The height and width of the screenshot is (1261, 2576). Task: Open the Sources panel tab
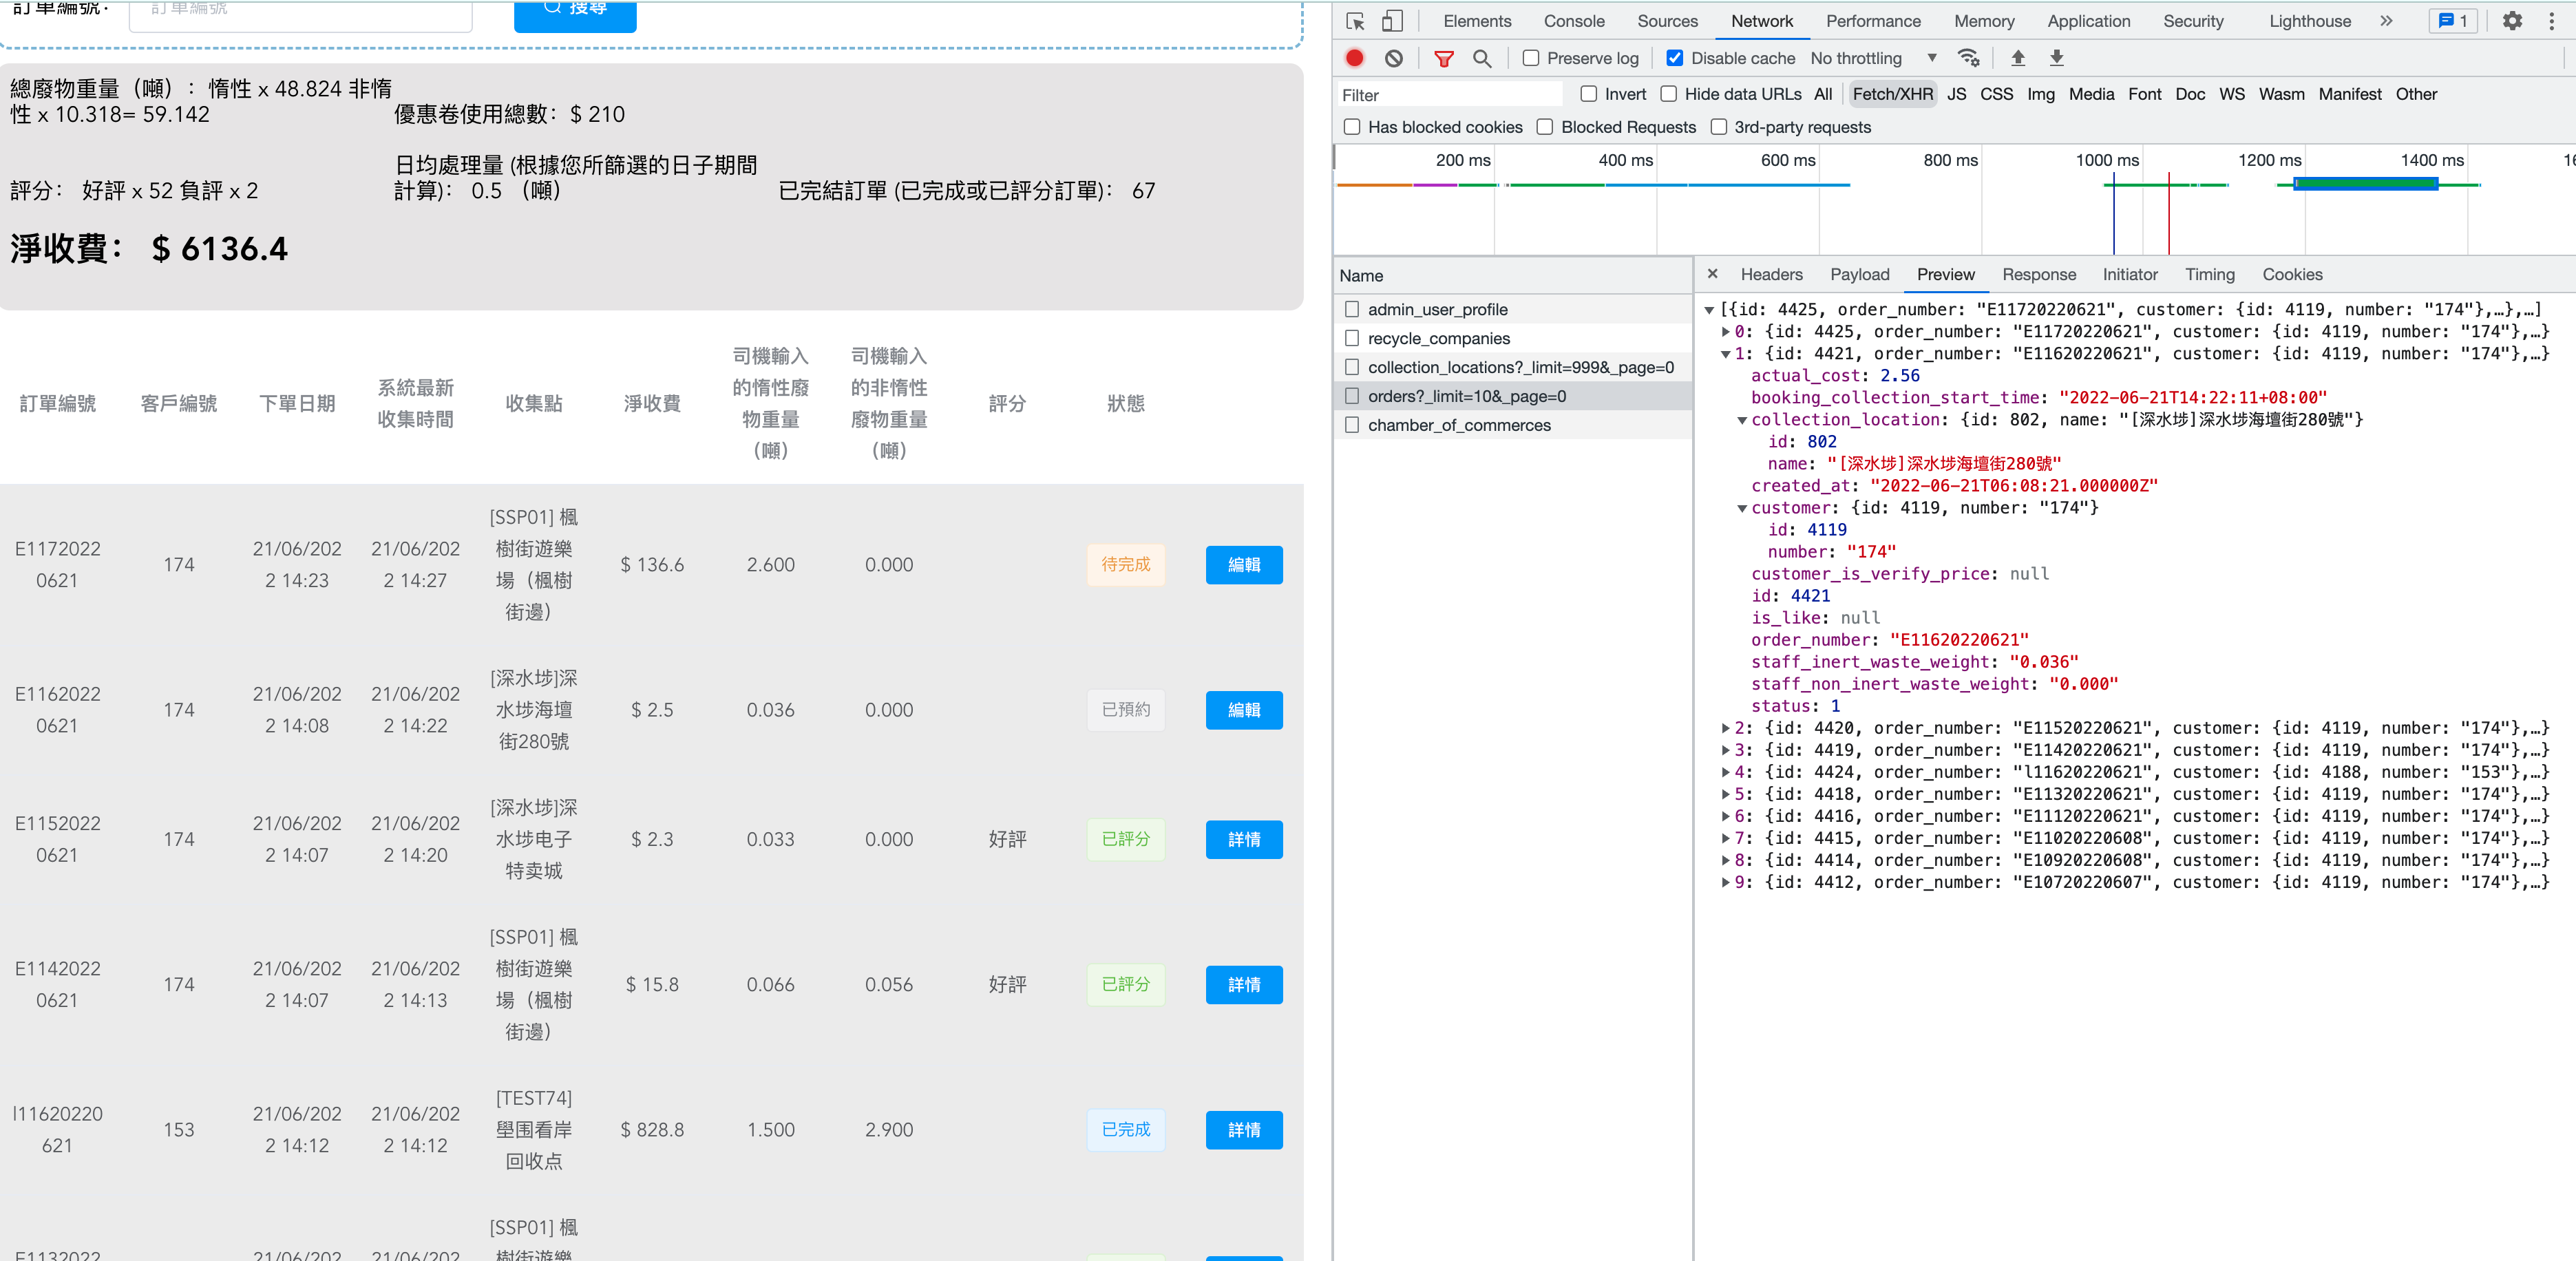click(x=1667, y=21)
